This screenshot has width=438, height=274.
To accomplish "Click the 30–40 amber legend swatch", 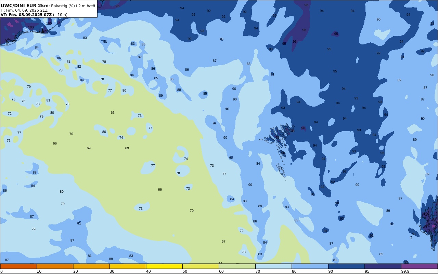I will tap(128, 266).
